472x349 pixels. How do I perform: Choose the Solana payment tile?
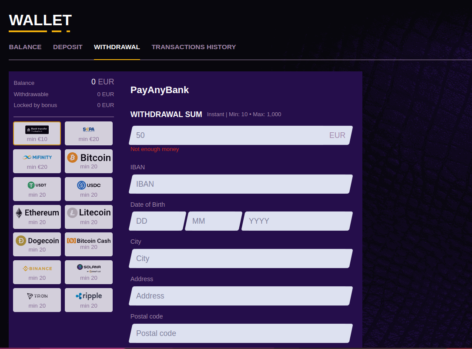click(x=89, y=272)
